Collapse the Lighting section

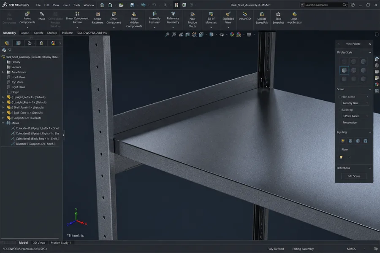point(370,132)
